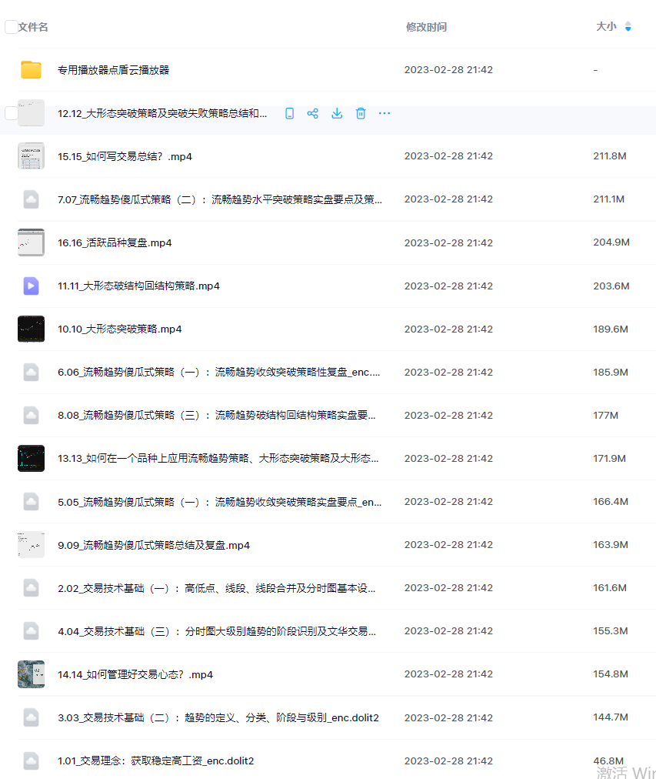656x779 pixels.
Task: Open 4.04_交易技术基础（三） file name
Action: pyautogui.click(x=217, y=631)
